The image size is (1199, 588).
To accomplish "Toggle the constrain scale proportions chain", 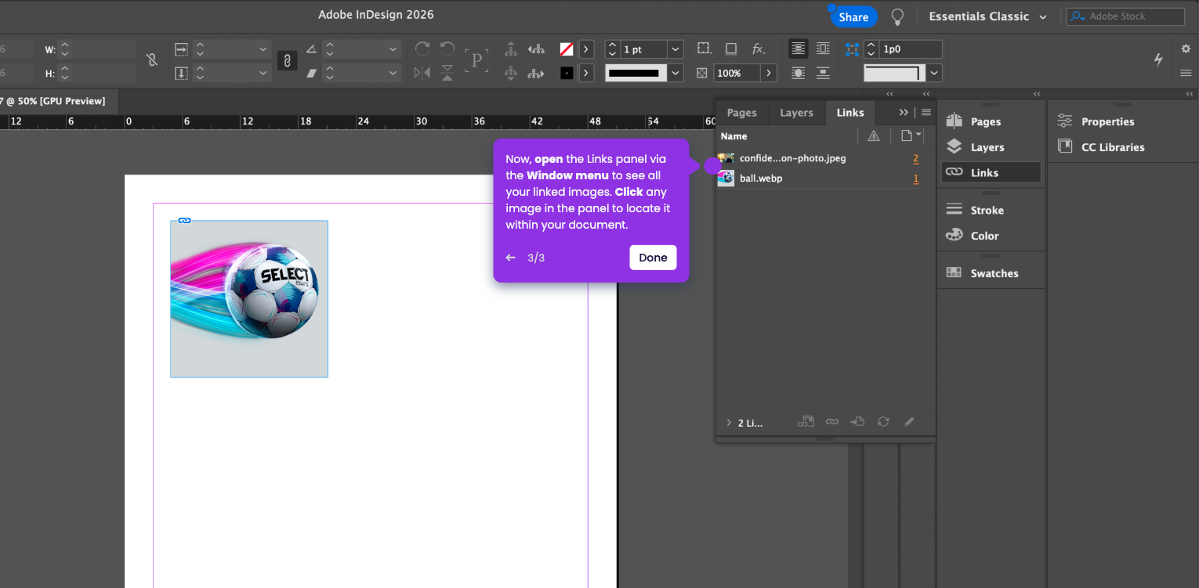I will coord(288,60).
